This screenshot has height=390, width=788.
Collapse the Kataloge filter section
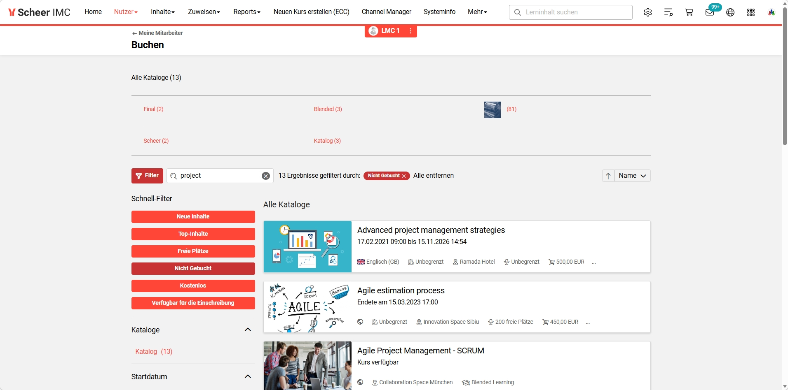(x=248, y=330)
